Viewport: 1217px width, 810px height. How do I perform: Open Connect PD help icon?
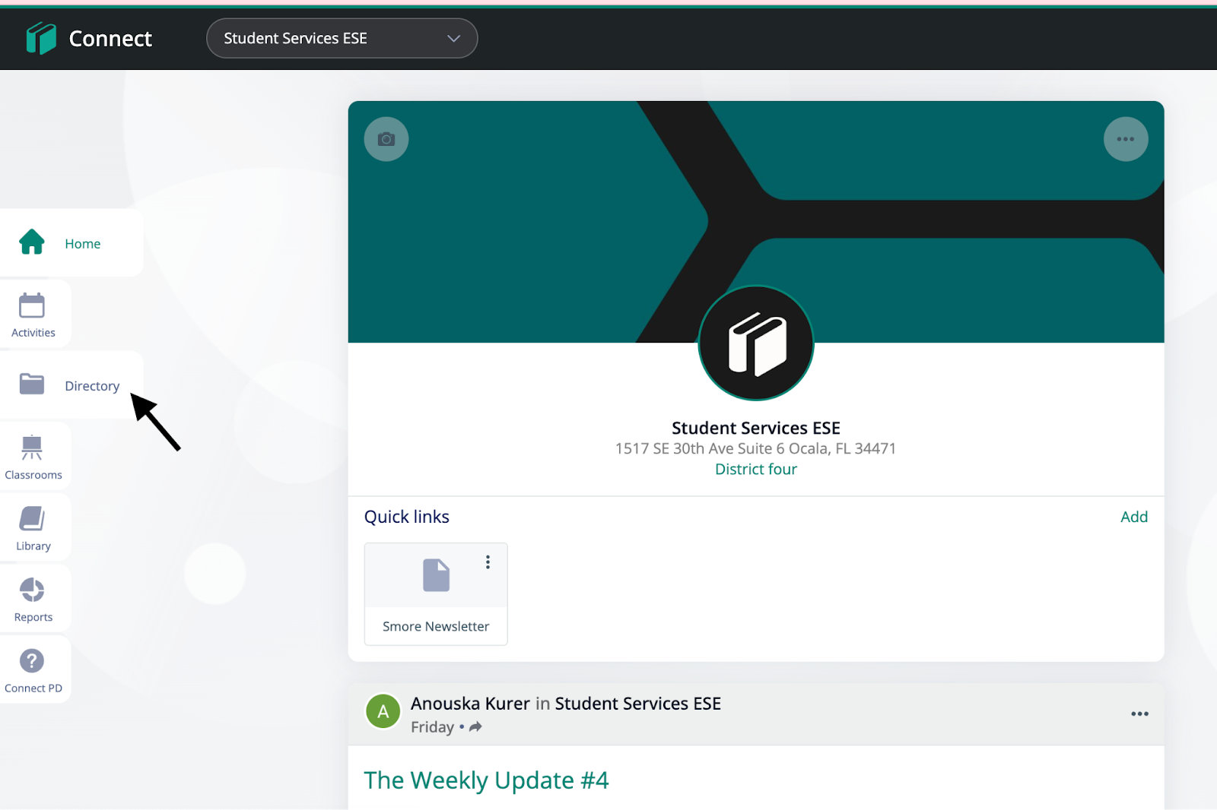coord(32,661)
